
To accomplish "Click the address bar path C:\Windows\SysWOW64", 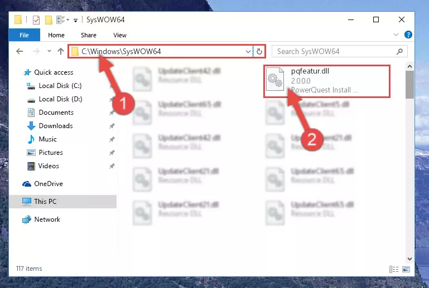I will (121, 51).
